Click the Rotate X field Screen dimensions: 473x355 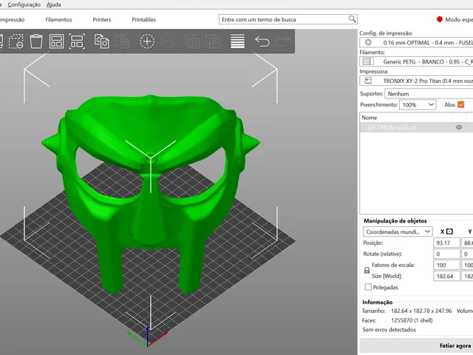pyautogui.click(x=446, y=254)
